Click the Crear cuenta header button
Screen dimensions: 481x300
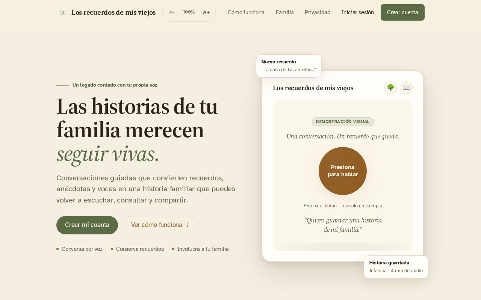[x=402, y=12]
